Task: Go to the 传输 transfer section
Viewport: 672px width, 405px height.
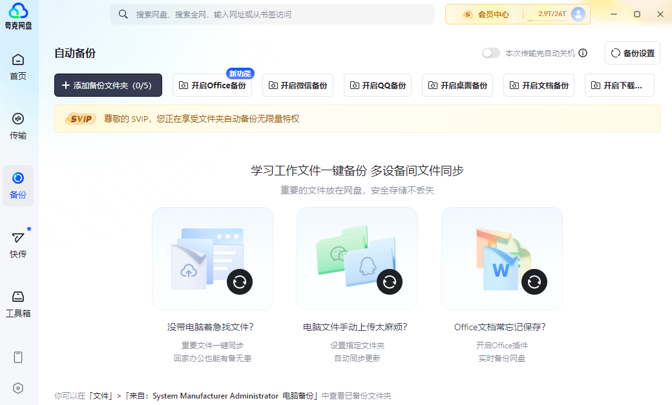Action: [18, 126]
